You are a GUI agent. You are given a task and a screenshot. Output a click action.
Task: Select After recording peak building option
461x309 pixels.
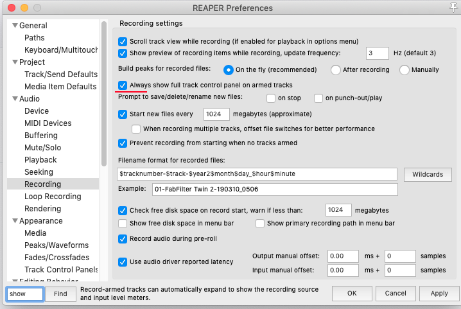tap(335, 69)
